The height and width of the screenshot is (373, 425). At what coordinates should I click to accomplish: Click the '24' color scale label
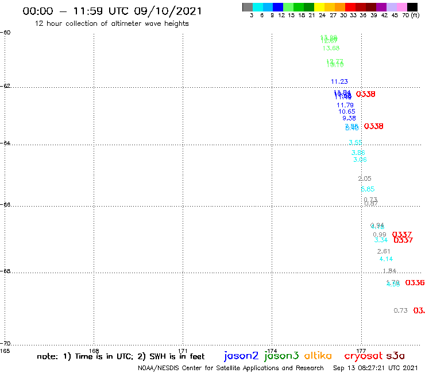(322, 15)
